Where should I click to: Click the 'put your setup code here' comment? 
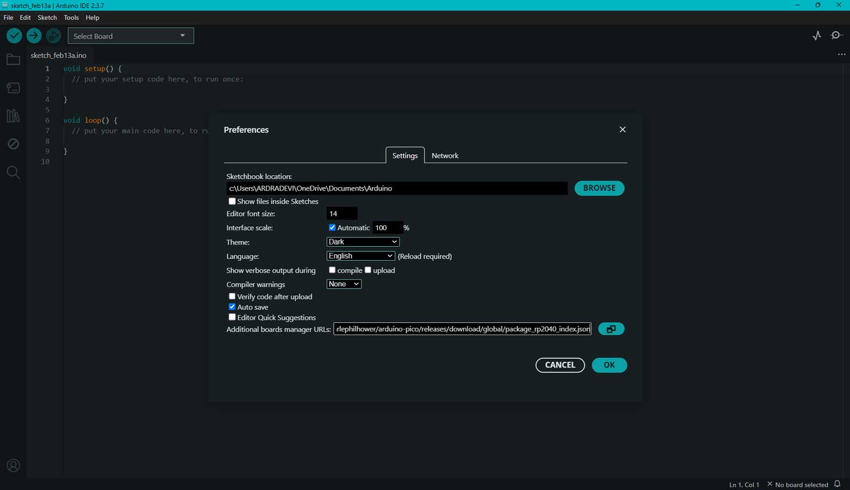click(158, 79)
